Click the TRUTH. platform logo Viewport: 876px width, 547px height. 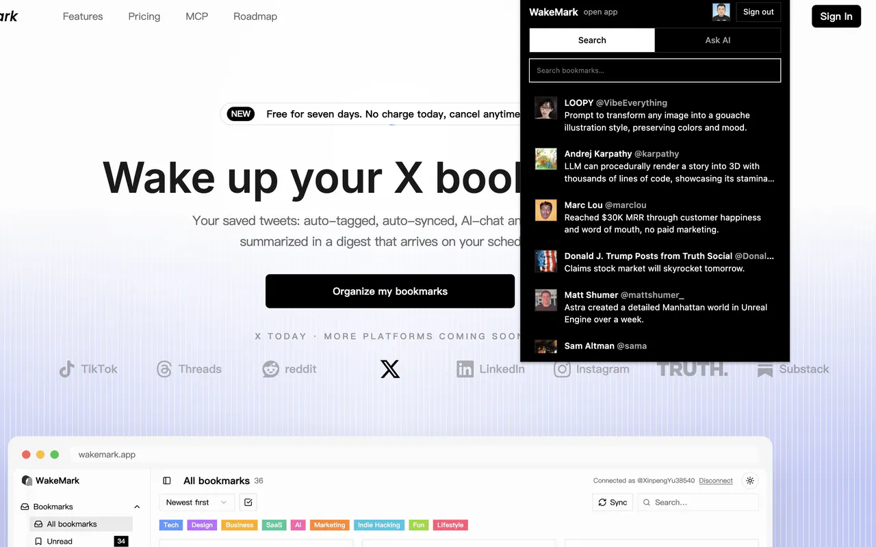(x=693, y=369)
